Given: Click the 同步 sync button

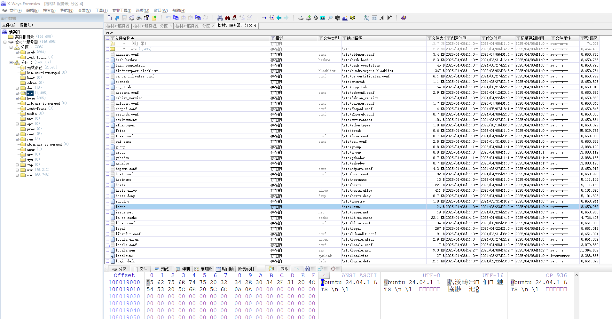Looking at the screenshot, I should (x=284, y=269).
